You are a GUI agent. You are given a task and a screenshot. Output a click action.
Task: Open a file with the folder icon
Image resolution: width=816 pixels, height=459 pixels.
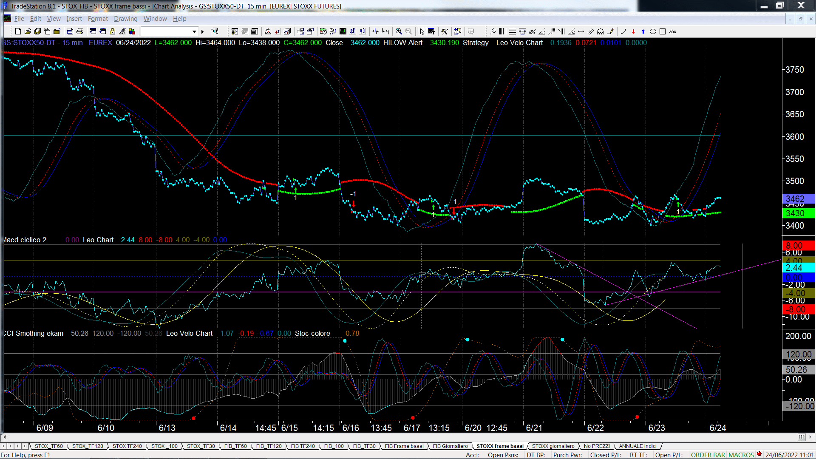click(x=28, y=31)
